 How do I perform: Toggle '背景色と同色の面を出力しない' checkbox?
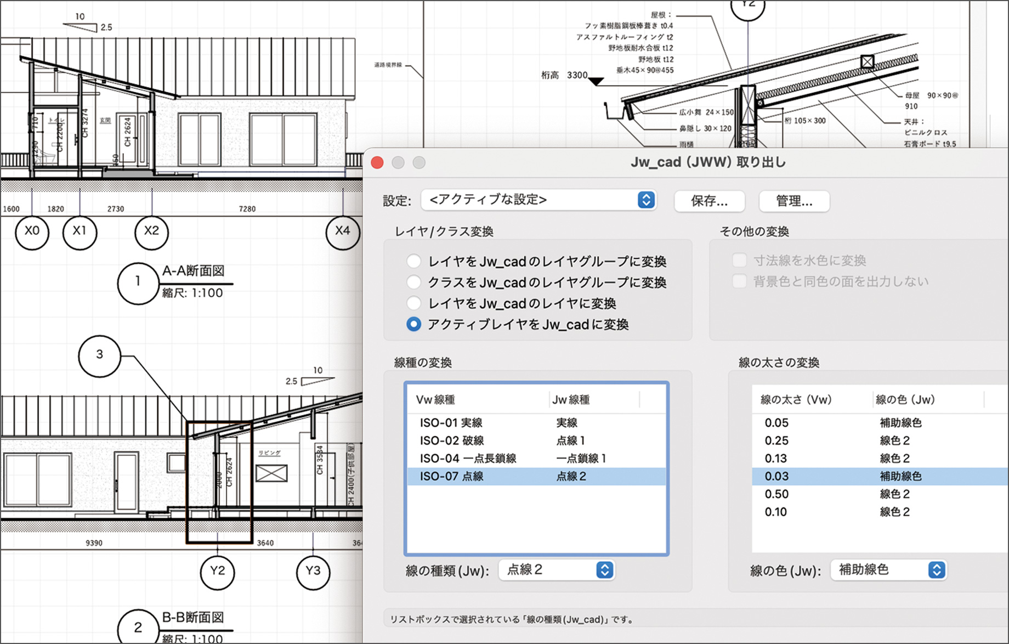[x=739, y=281]
